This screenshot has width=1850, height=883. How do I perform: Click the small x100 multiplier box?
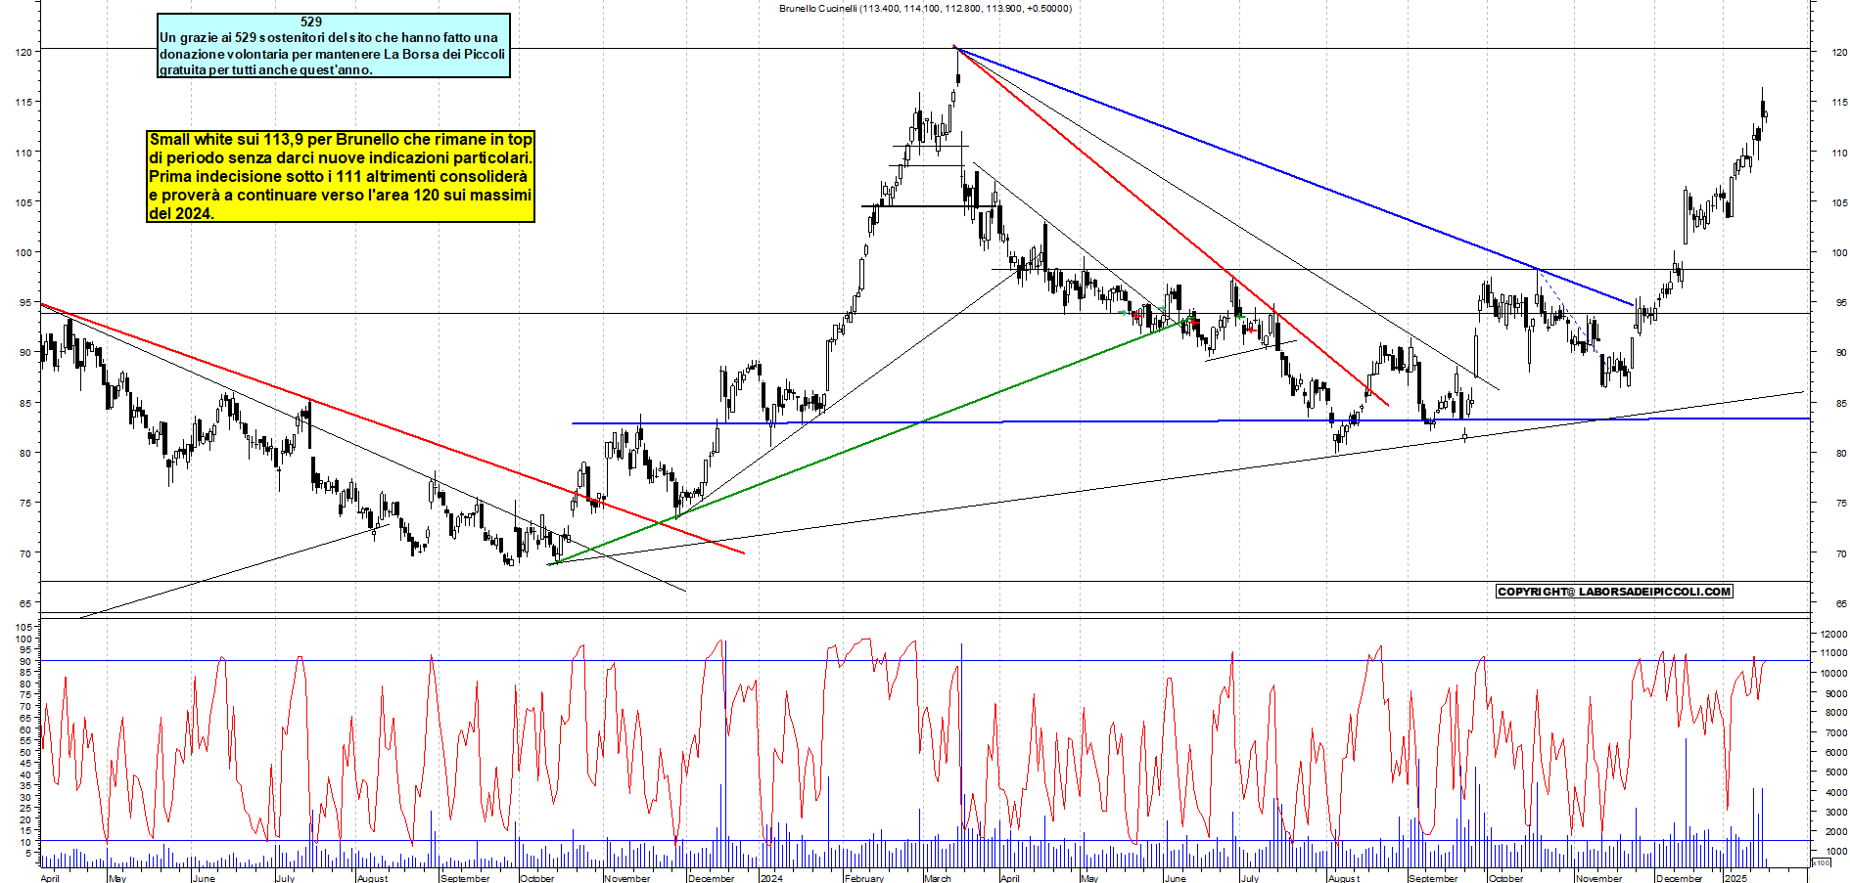point(1822,862)
